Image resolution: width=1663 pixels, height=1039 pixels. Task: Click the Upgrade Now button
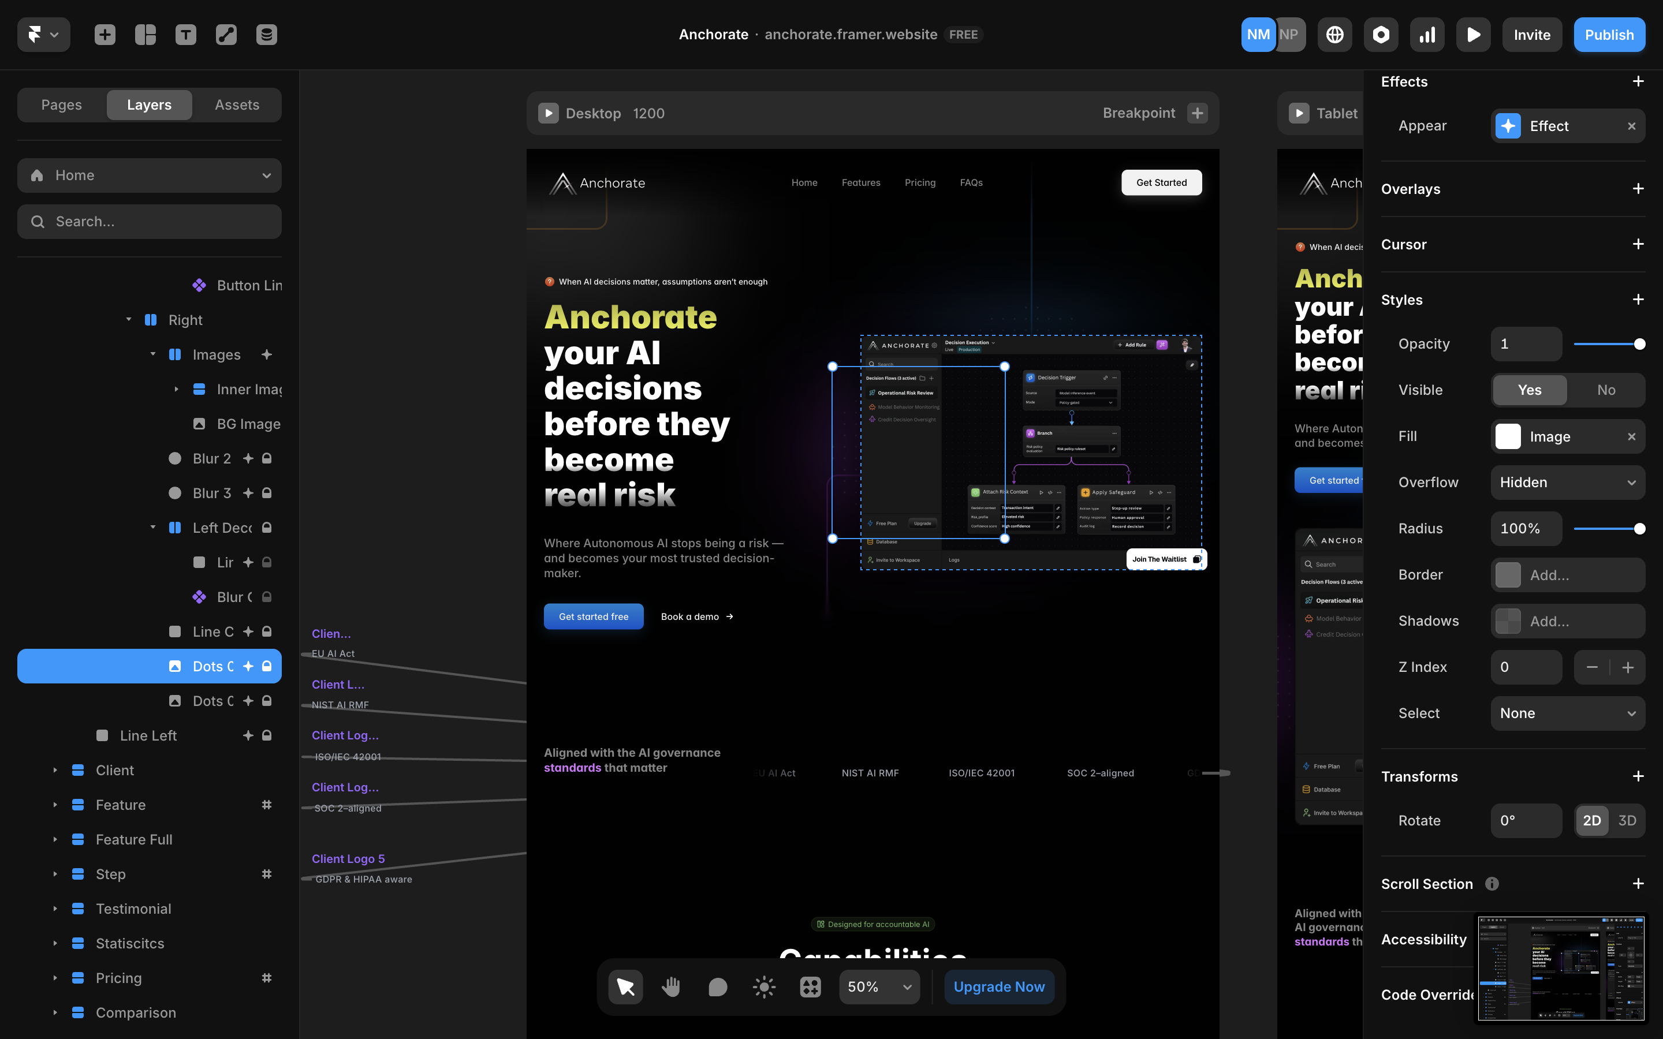point(998,987)
